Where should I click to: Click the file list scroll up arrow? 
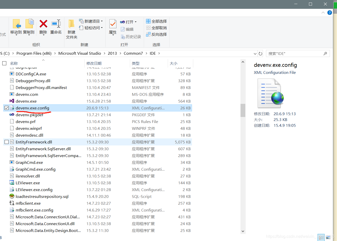pos(243,62)
